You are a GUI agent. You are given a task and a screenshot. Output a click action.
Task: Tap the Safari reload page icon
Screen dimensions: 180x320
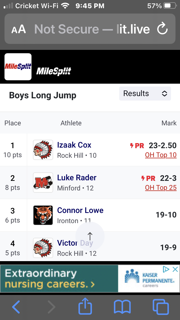click(162, 29)
